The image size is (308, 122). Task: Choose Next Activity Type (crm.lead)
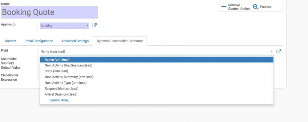pos(156,83)
